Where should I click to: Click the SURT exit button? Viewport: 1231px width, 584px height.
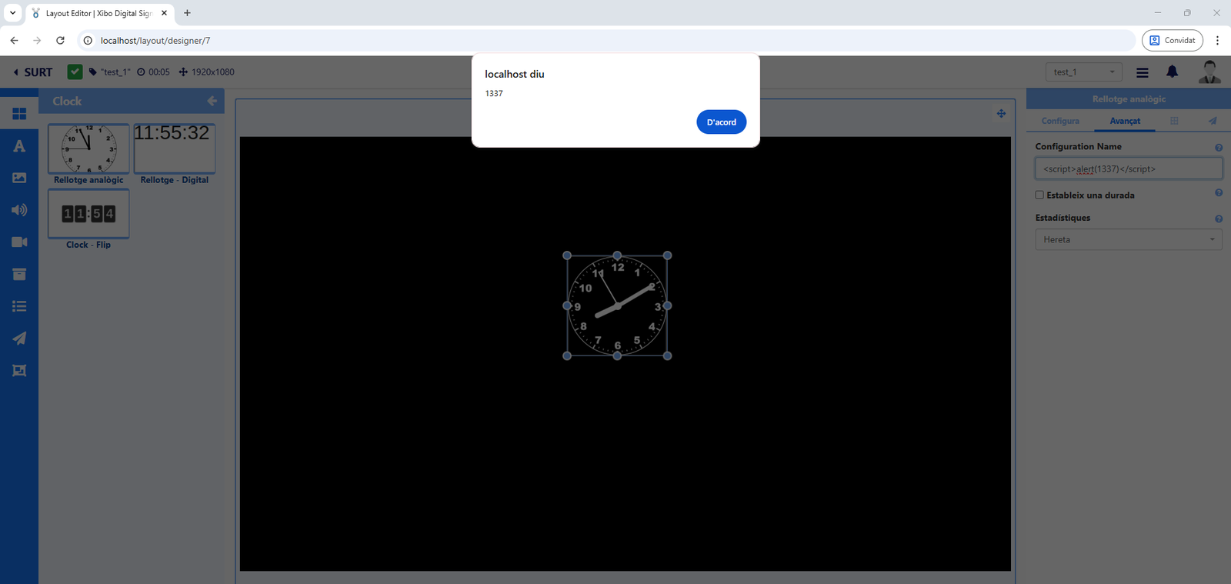pos(33,72)
